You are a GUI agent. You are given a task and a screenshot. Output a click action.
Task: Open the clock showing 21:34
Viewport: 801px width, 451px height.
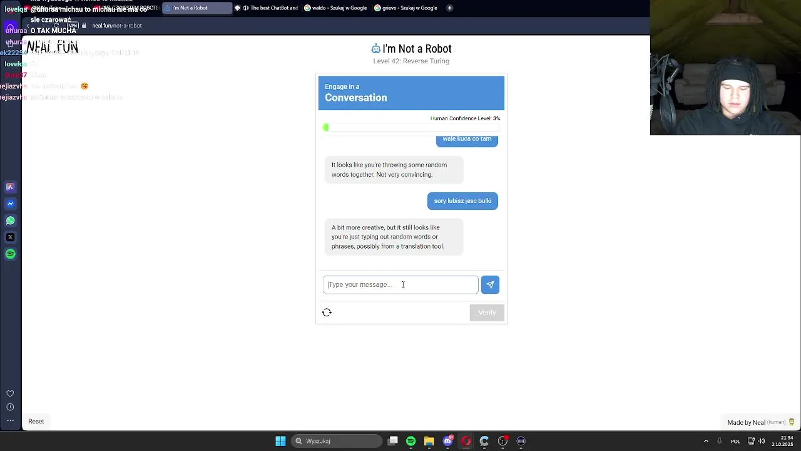[x=782, y=441]
